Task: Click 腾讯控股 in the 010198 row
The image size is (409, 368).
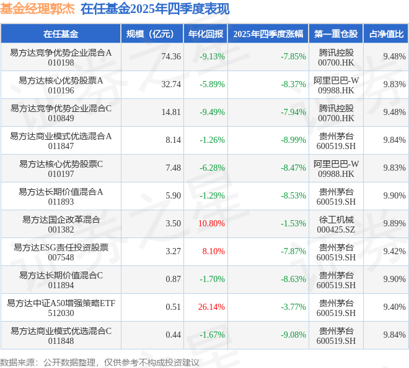Action: click(x=336, y=53)
